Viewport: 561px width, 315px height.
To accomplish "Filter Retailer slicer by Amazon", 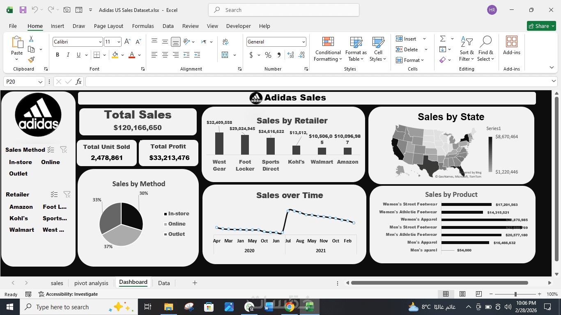I will coord(21,207).
